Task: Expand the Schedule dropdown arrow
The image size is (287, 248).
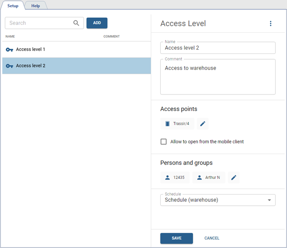Action: [270, 200]
